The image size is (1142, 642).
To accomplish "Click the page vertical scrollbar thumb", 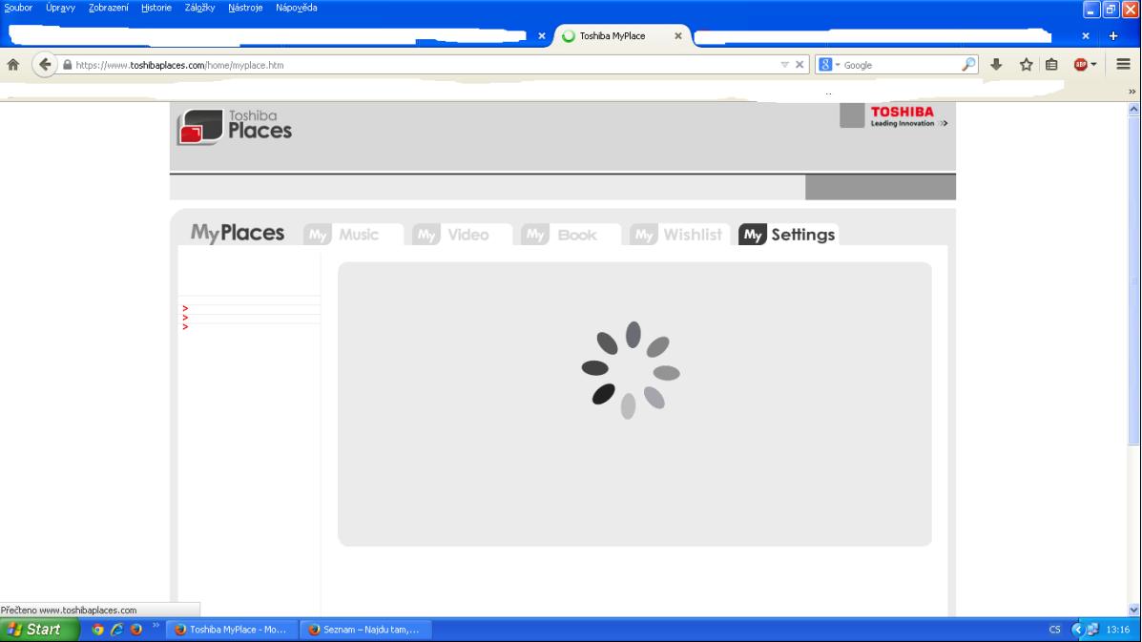I will coord(1134,280).
